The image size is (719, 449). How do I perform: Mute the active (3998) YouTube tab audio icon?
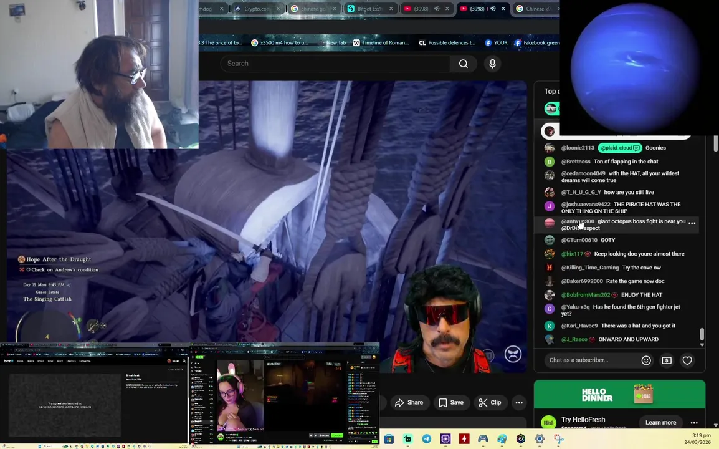(x=493, y=9)
